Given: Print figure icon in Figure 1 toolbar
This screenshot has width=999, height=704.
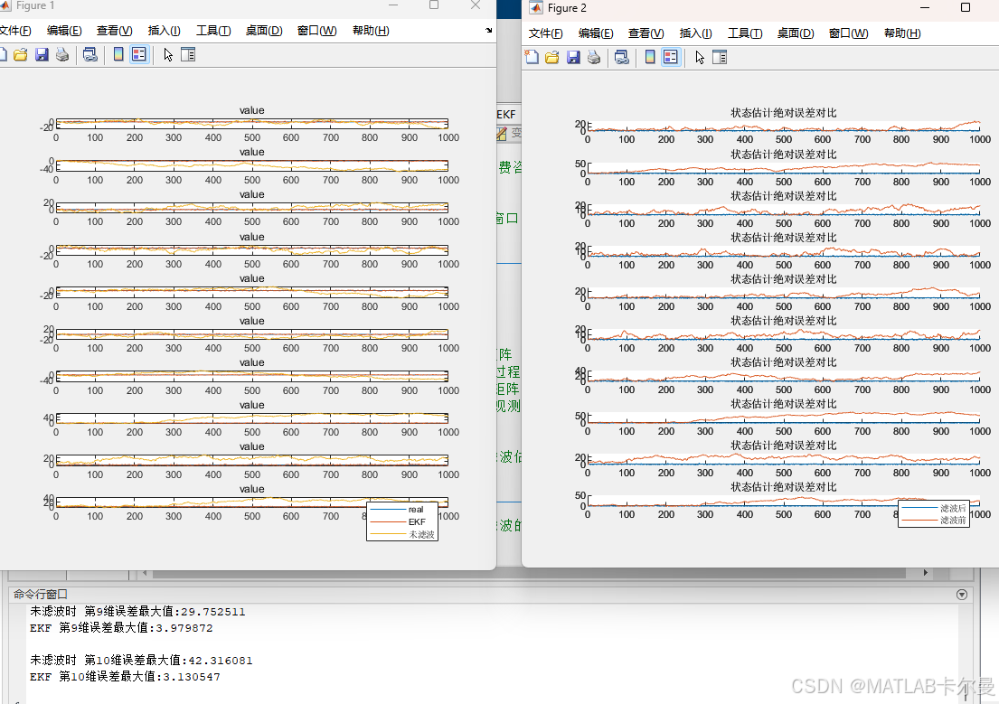Looking at the screenshot, I should click(x=62, y=55).
